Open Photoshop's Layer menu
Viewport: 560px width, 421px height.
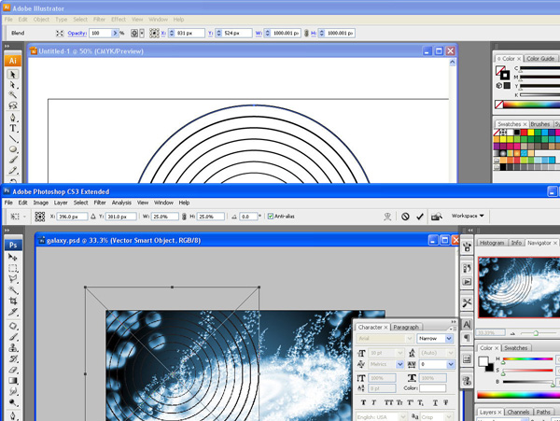click(x=61, y=203)
